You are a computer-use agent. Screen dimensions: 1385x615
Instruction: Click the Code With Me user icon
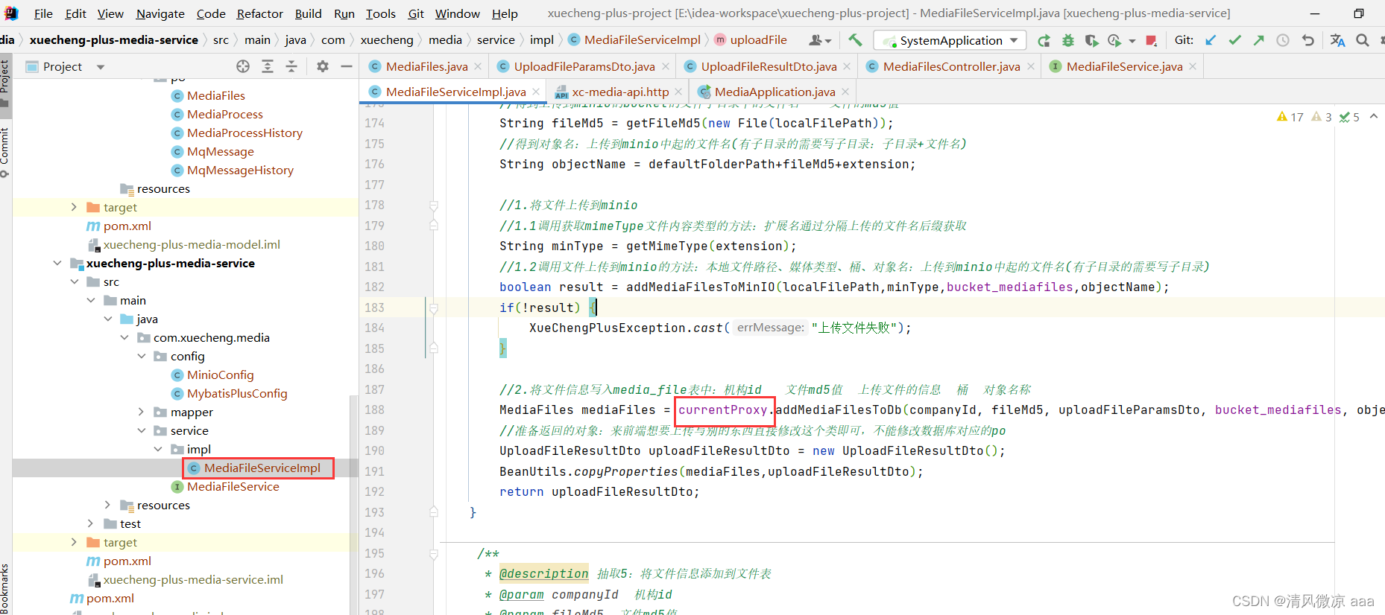click(820, 40)
